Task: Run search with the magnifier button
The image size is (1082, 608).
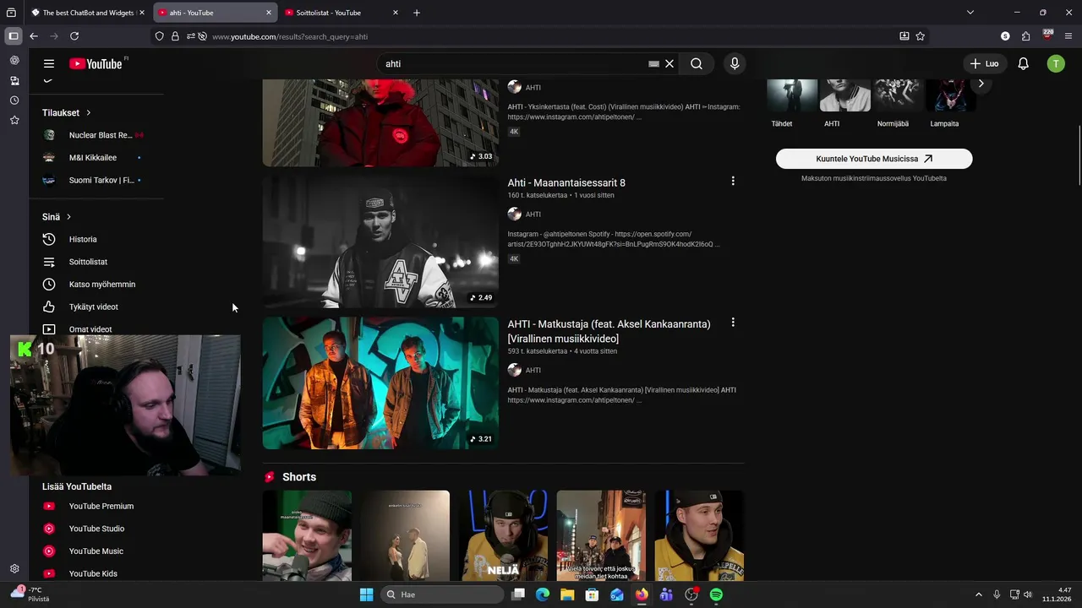Action: pos(697,63)
